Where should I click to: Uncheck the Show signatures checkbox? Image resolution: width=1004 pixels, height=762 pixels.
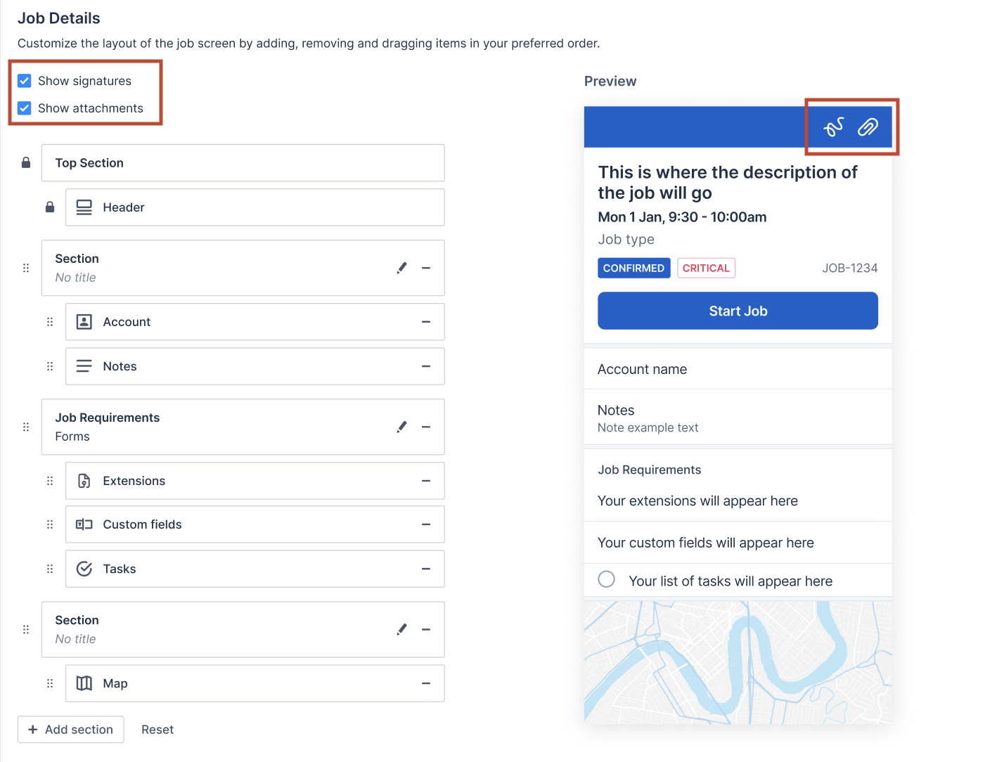pos(24,80)
